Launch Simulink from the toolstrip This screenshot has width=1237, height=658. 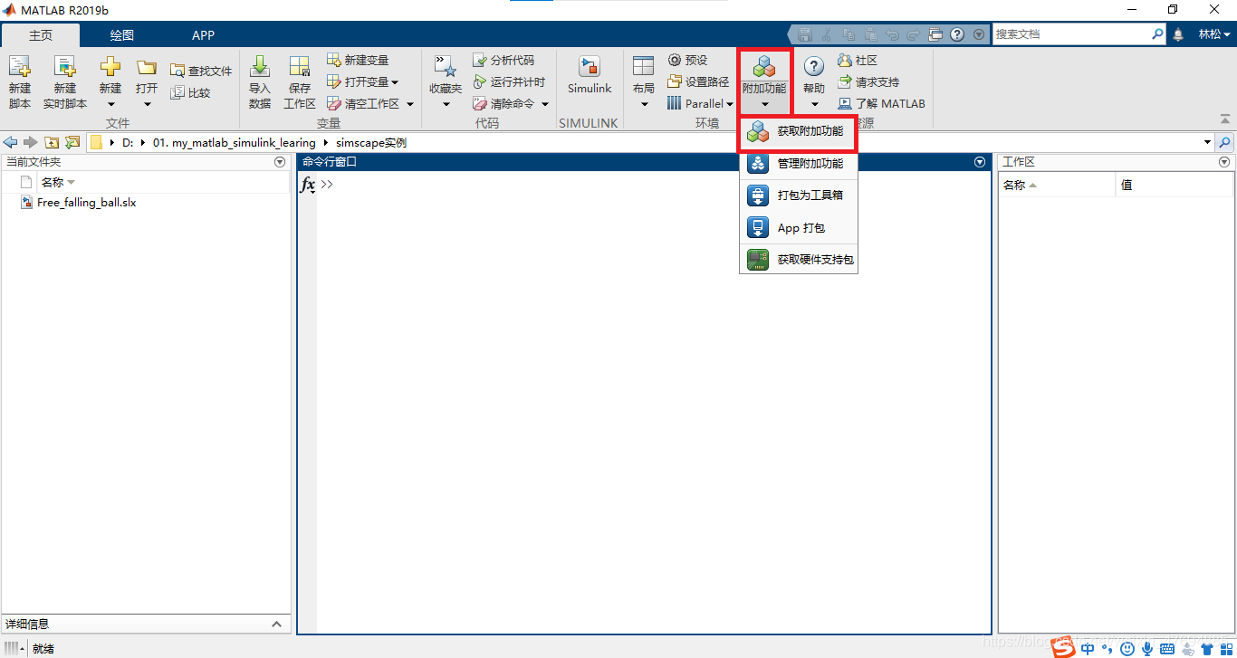[x=590, y=74]
